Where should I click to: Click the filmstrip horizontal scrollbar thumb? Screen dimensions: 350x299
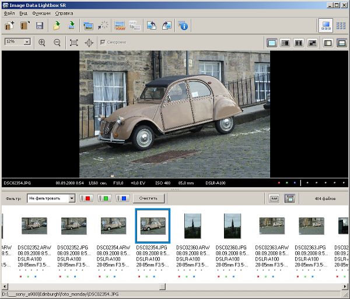click(x=163, y=287)
